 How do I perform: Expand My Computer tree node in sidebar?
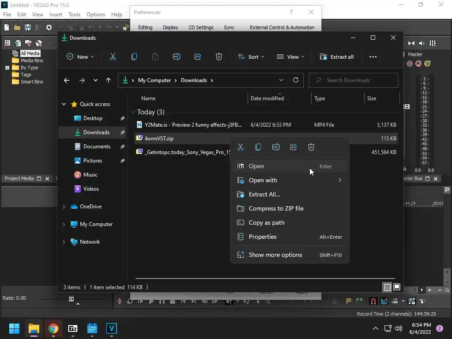[64, 224]
